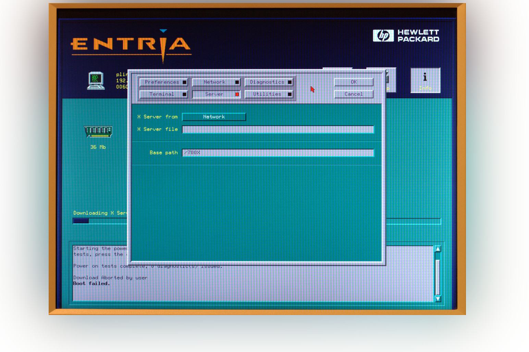Click the 36 Mb memory module icon
The height and width of the screenshot is (352, 529).
coord(98,131)
